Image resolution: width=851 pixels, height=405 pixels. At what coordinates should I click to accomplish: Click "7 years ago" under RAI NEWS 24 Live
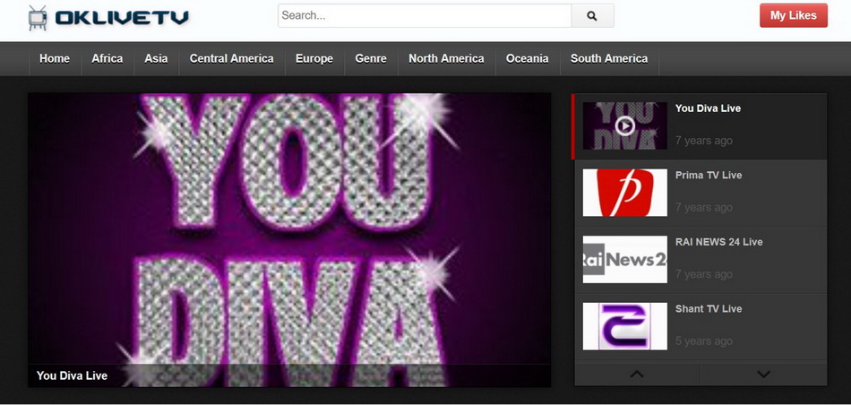coord(704,275)
